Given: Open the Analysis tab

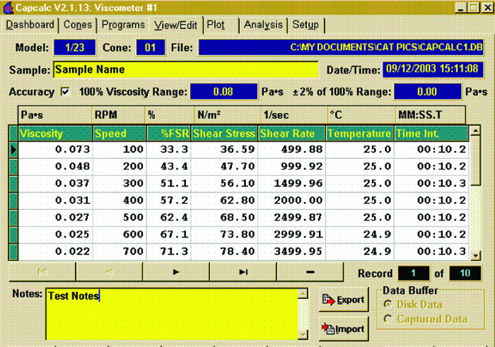Looking at the screenshot, I should point(263,25).
